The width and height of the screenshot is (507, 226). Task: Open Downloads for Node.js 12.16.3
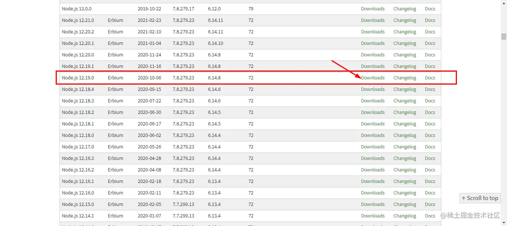[373, 158]
